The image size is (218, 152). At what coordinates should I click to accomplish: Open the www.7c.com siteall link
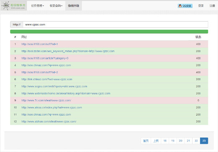click(x=46, y=100)
